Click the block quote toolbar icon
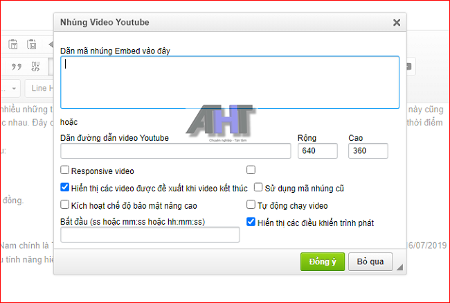Image resolution: width=450 pixels, height=303 pixels. pos(17,67)
